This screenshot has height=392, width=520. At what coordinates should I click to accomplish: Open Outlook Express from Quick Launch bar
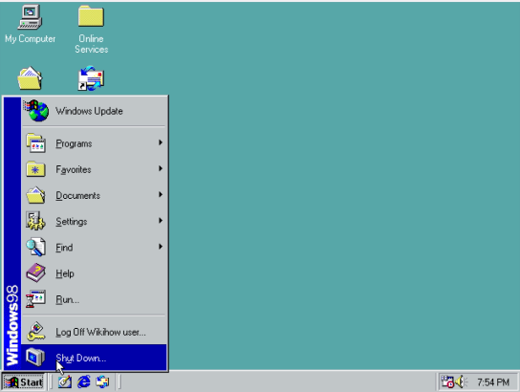coord(102,381)
